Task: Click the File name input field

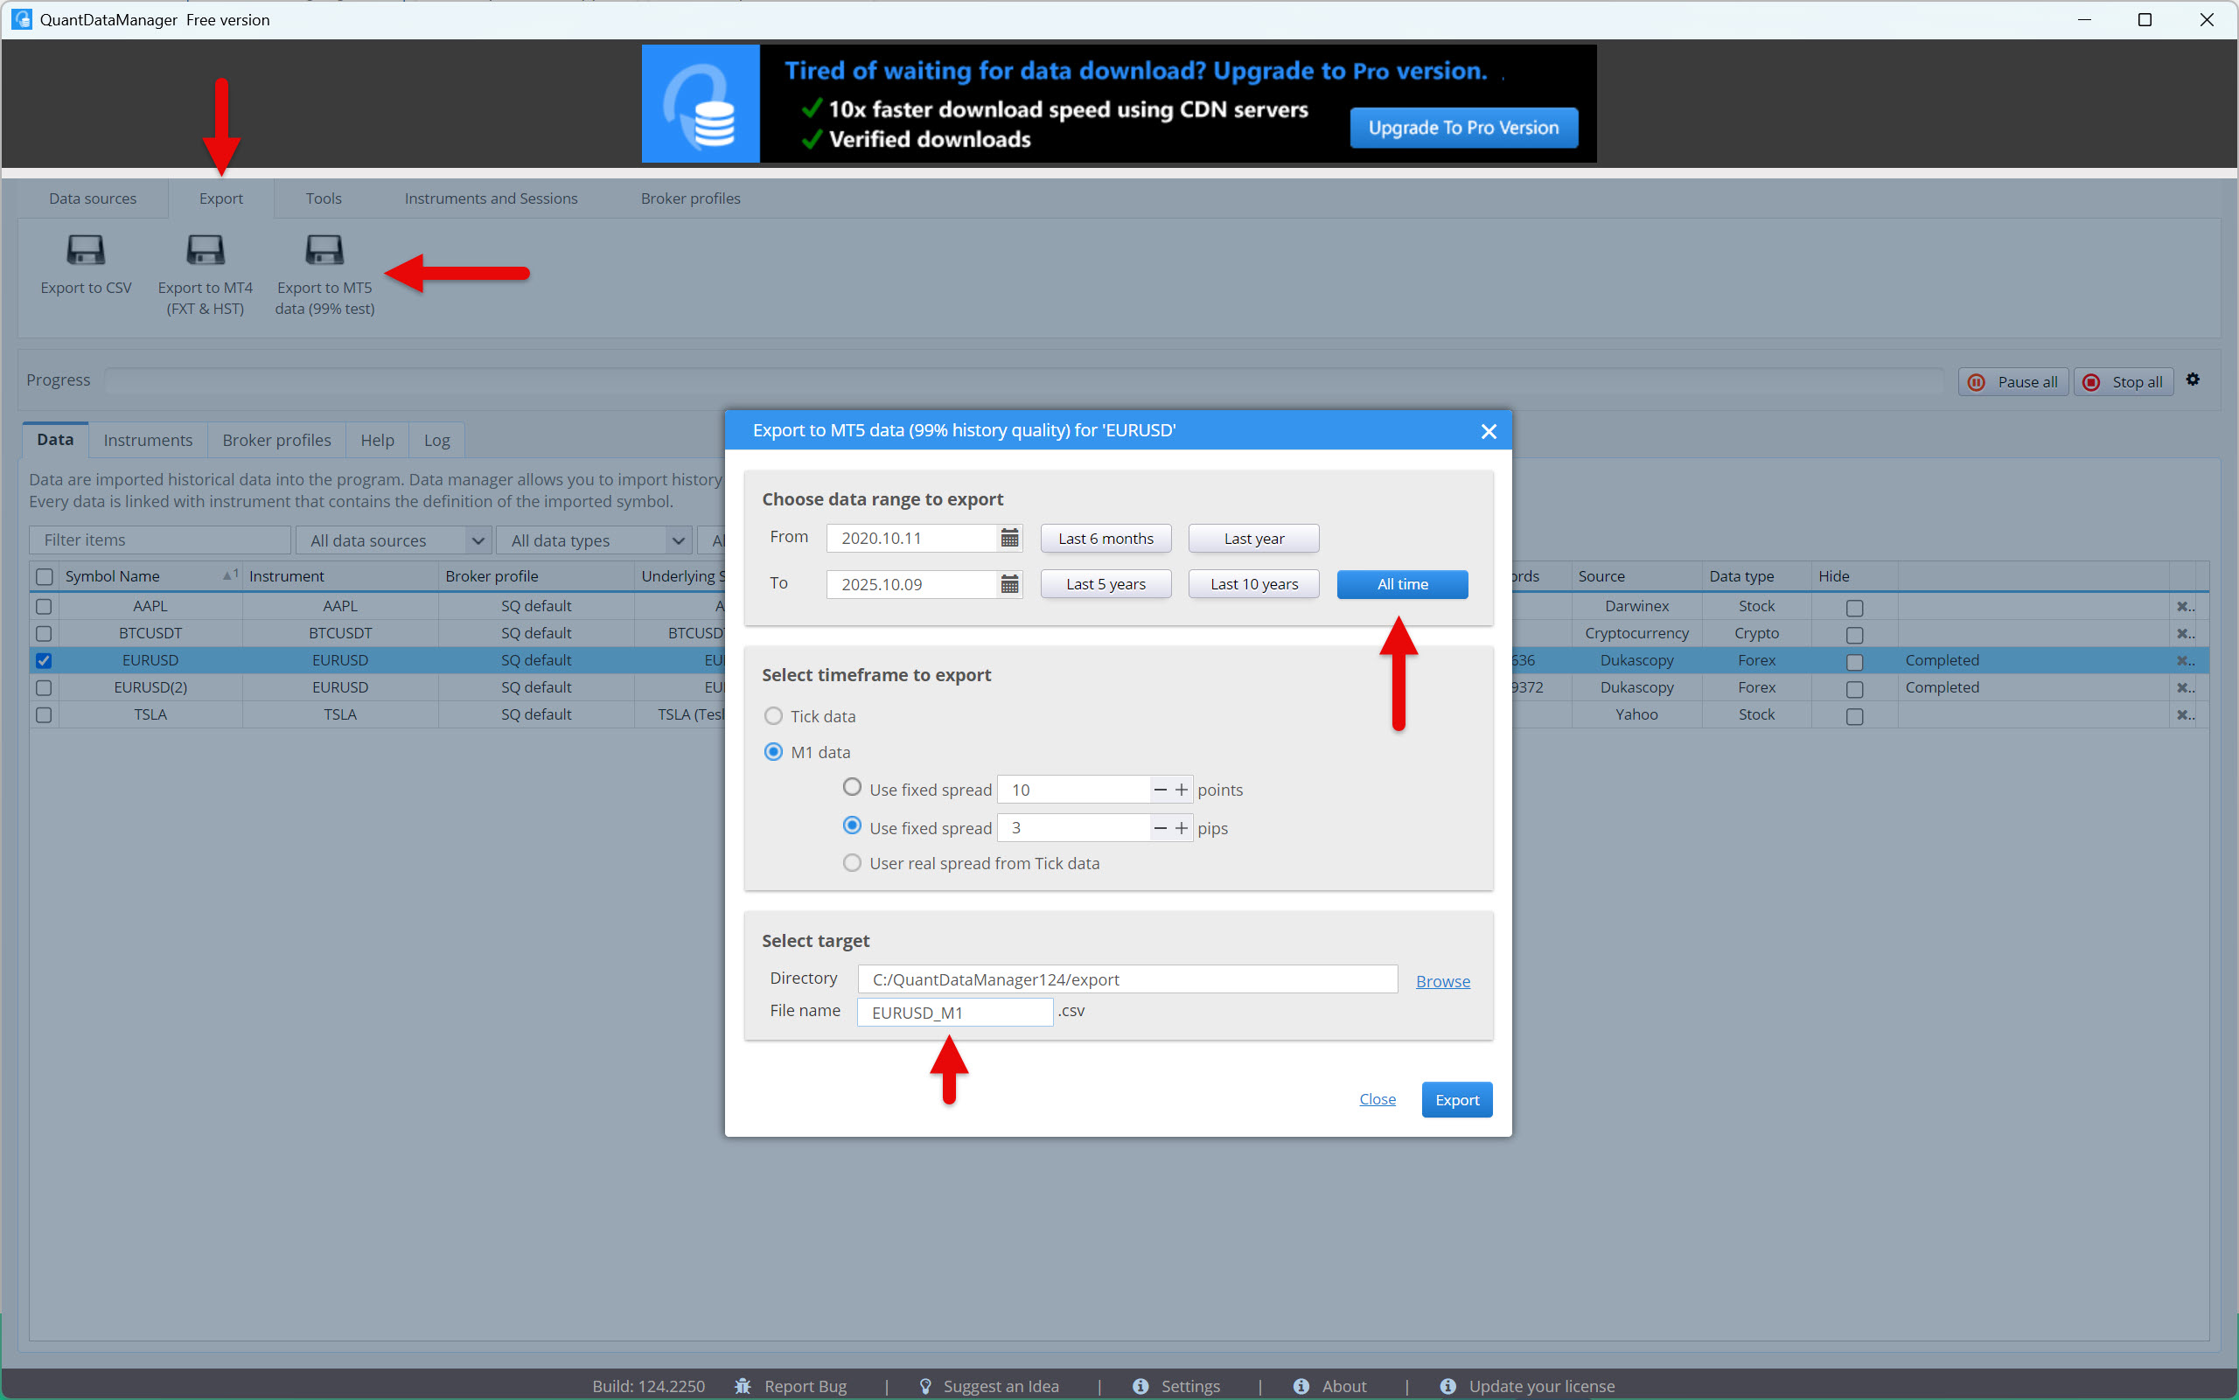Action: 953,1012
